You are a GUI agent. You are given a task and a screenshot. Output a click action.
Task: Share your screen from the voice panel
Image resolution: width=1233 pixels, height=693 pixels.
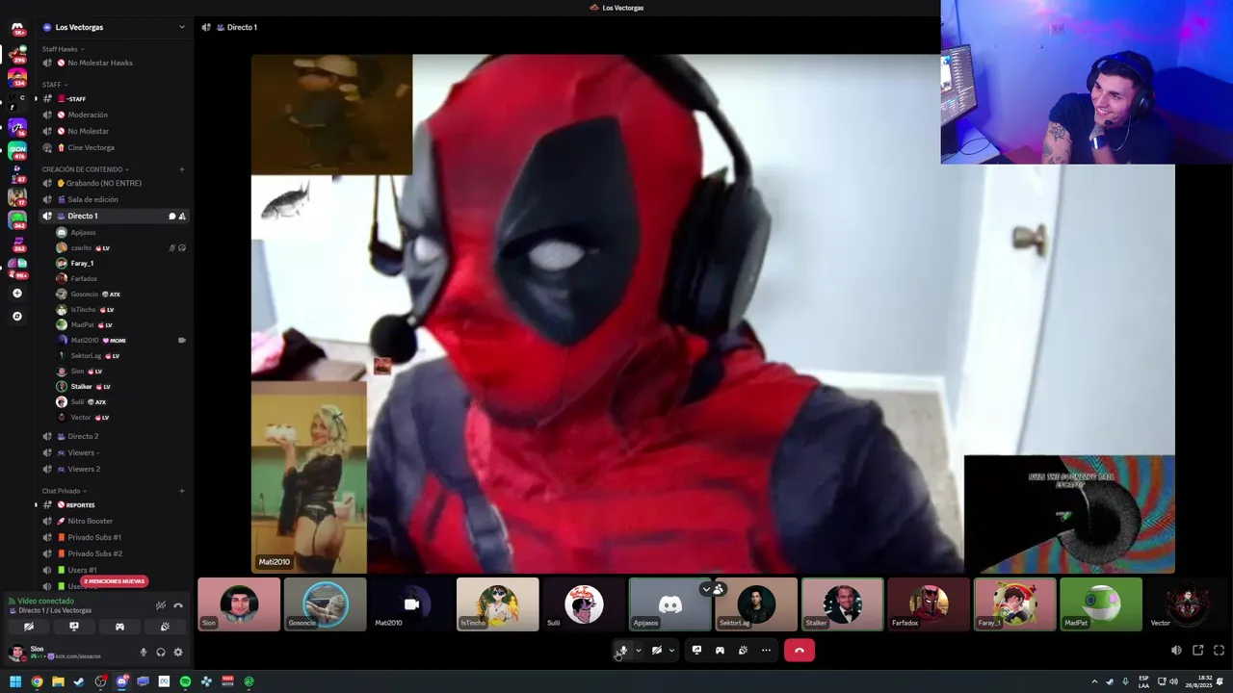(x=74, y=627)
